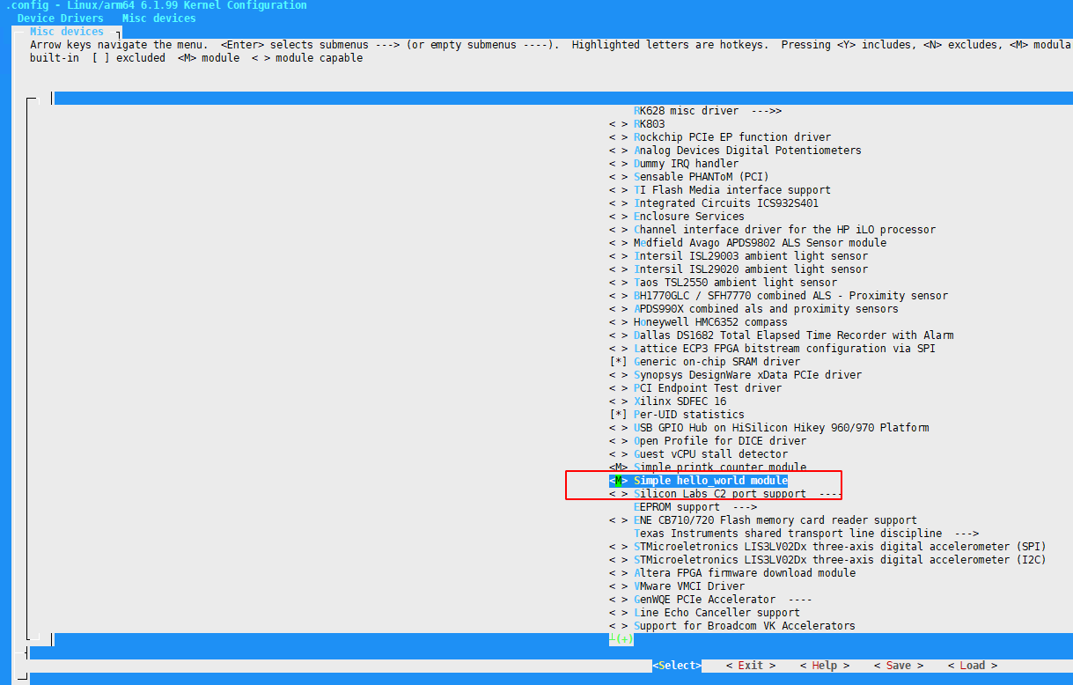
Task: Toggle VMware VMCI Driver checkbox
Action: click(x=618, y=586)
